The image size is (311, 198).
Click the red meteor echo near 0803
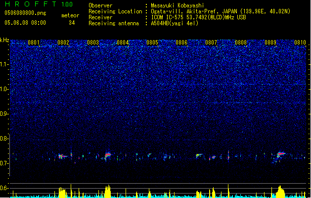click(107, 155)
